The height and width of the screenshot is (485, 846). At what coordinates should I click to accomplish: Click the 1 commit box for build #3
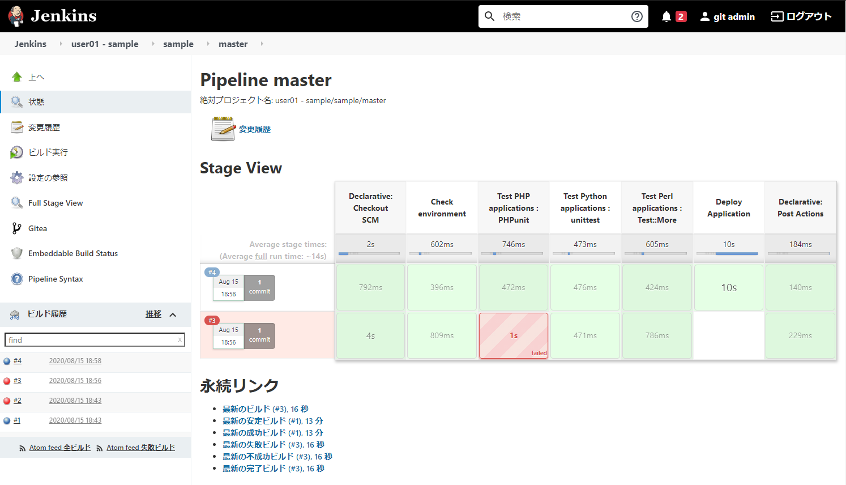coord(259,335)
